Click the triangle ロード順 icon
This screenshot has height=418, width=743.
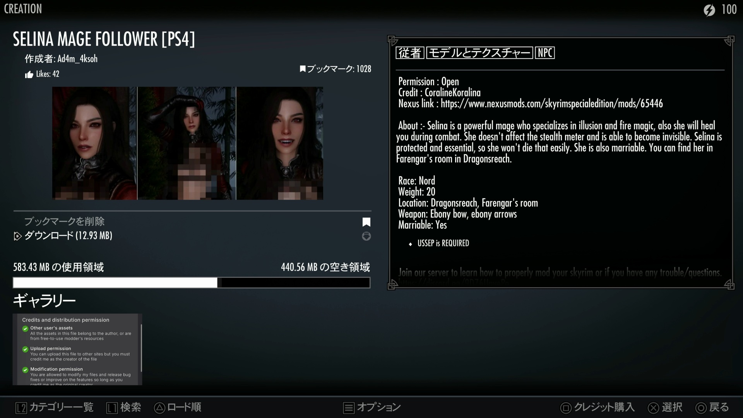coord(159,408)
